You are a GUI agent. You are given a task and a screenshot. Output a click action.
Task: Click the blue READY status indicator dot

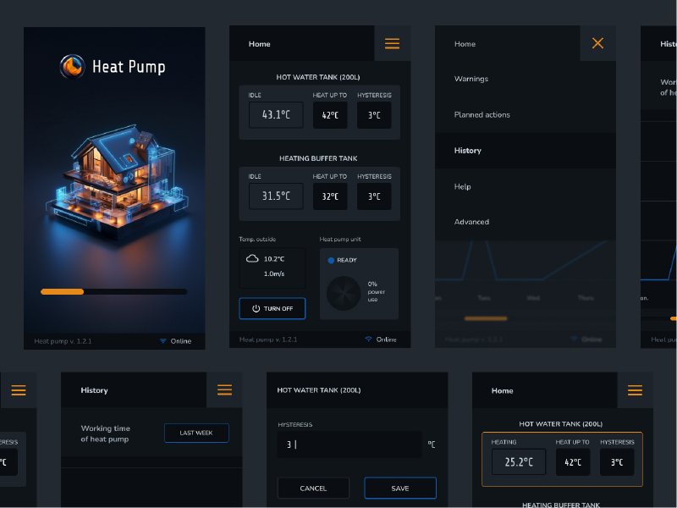(x=331, y=260)
